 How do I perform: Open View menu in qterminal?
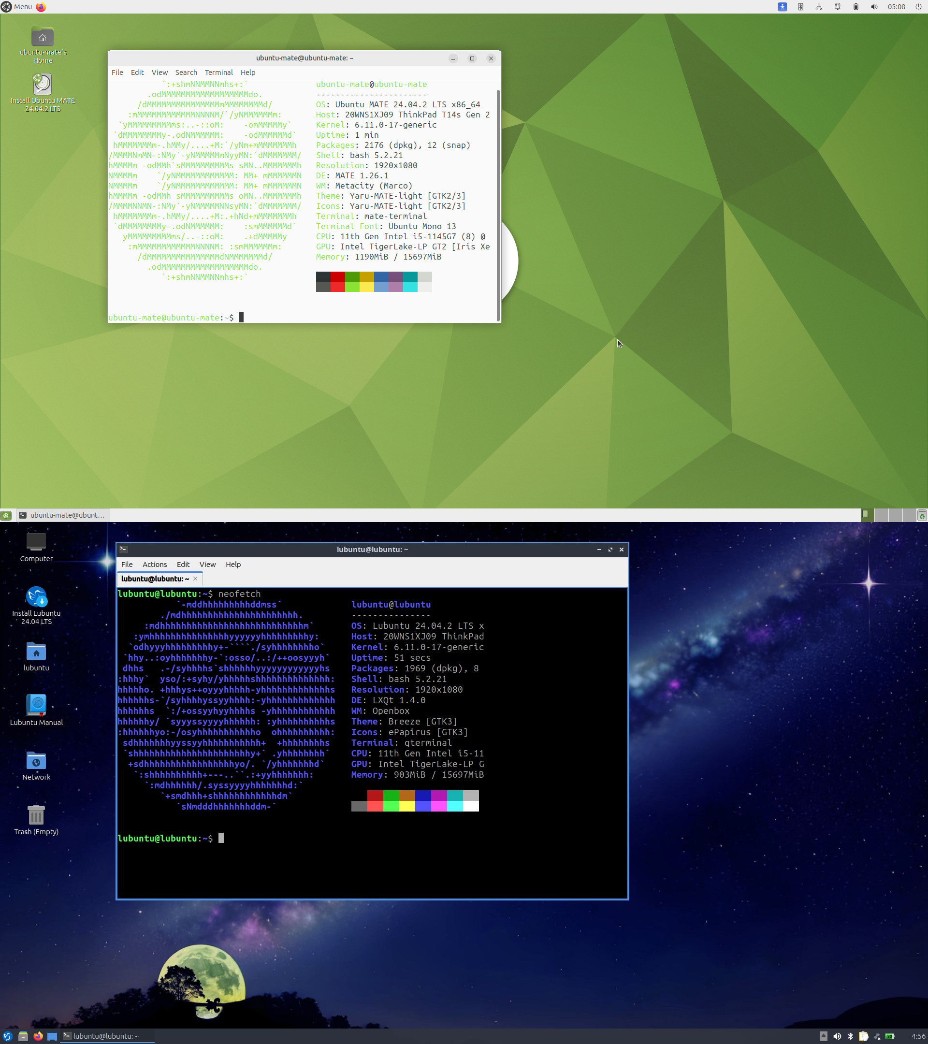[x=207, y=565]
